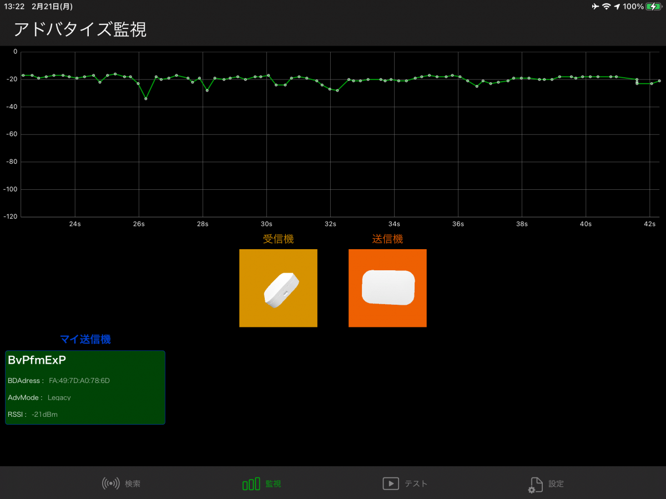Image resolution: width=666 pixels, height=499 pixels.
Task: Tap the 送信機 label
Action: [387, 239]
